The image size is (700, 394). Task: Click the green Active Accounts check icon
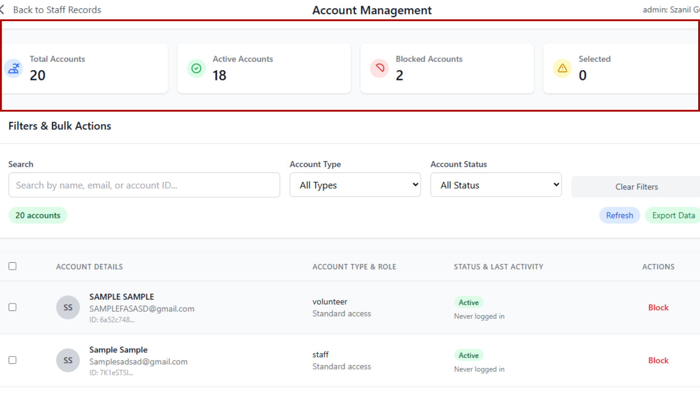[196, 68]
